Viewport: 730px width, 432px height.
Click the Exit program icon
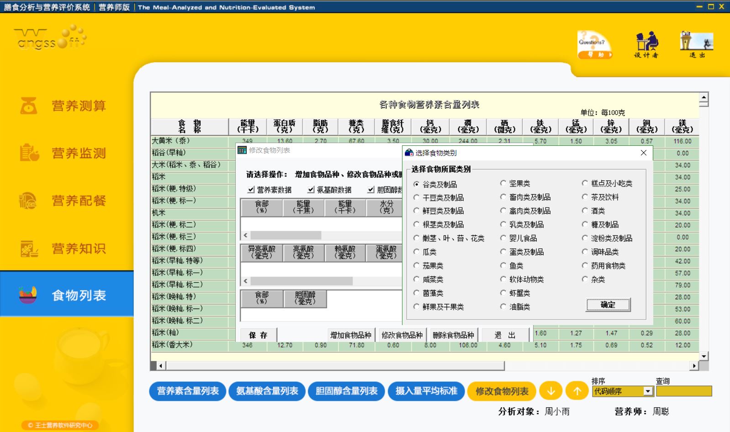coord(697,44)
